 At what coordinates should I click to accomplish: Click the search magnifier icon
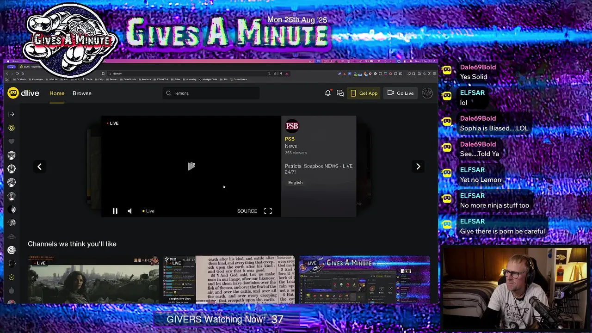click(x=168, y=93)
